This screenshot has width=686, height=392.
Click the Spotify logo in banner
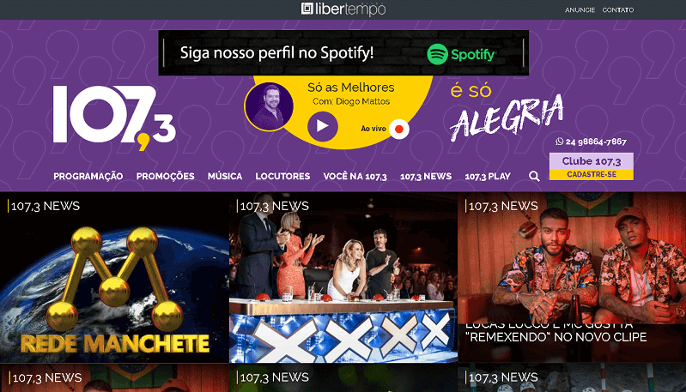pyautogui.click(x=461, y=54)
